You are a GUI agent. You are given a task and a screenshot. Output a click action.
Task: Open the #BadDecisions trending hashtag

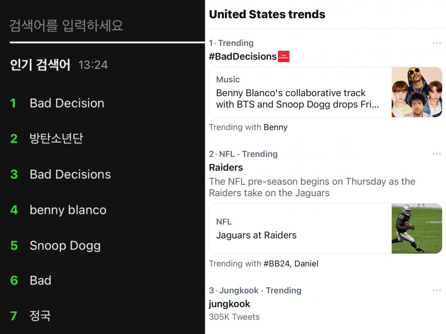point(243,56)
